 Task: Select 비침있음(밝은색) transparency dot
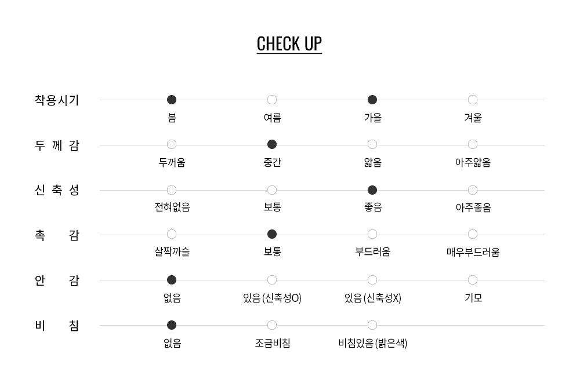click(x=372, y=325)
